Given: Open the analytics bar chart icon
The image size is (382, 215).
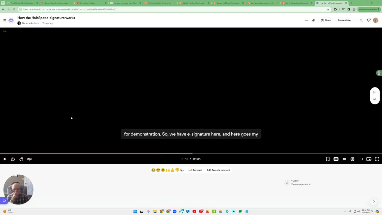Looking at the screenshot, I should tap(287, 182).
